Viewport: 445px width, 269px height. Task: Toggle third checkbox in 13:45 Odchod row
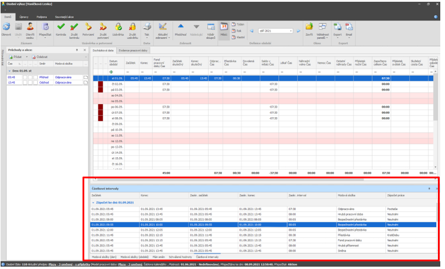tap(35, 82)
